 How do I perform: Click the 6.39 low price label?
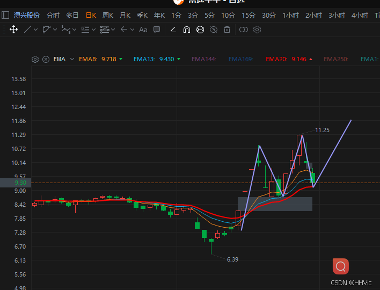232,260
